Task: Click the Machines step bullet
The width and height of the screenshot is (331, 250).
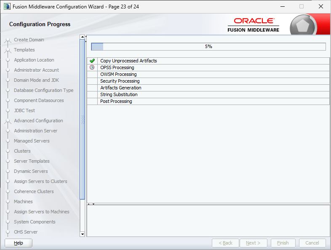Action: coord(8,202)
